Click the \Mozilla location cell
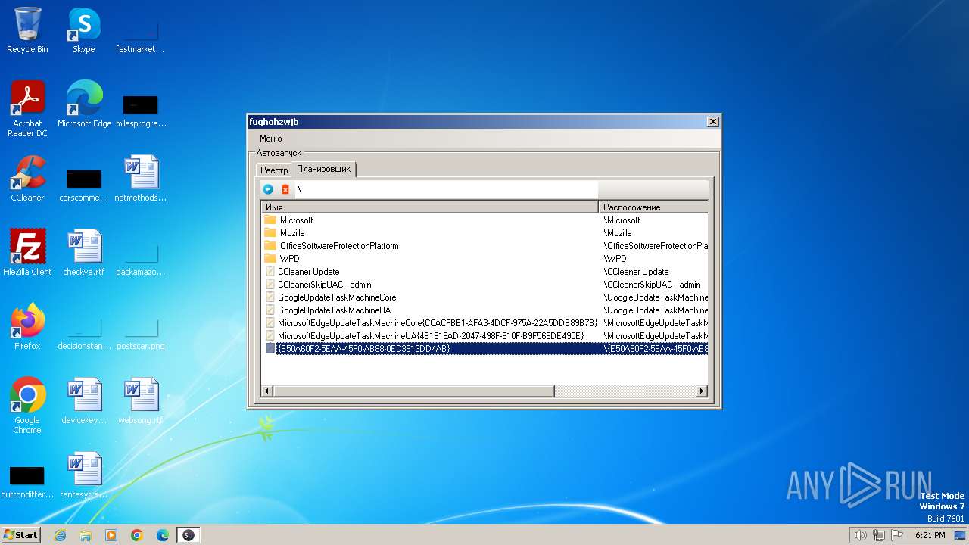This screenshot has width=969, height=545. pyautogui.click(x=618, y=233)
